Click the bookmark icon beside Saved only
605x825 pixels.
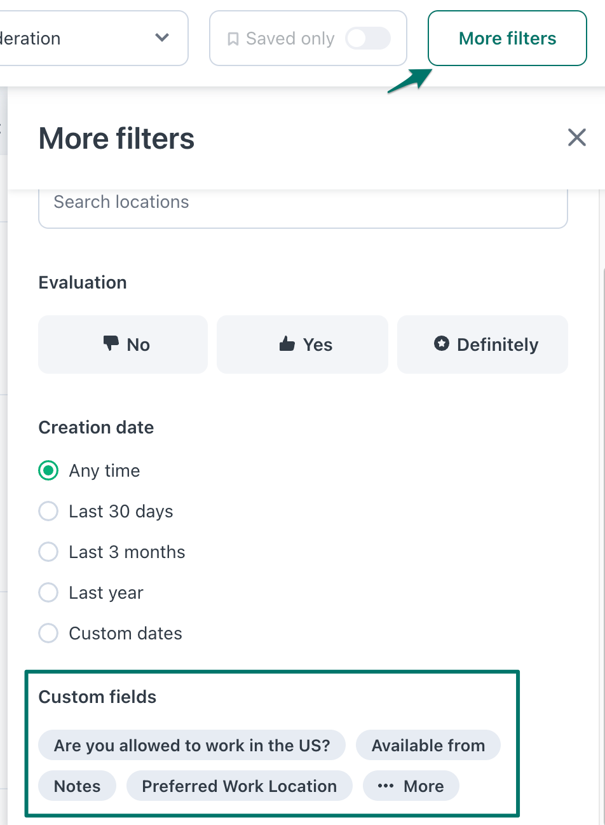[x=235, y=38]
